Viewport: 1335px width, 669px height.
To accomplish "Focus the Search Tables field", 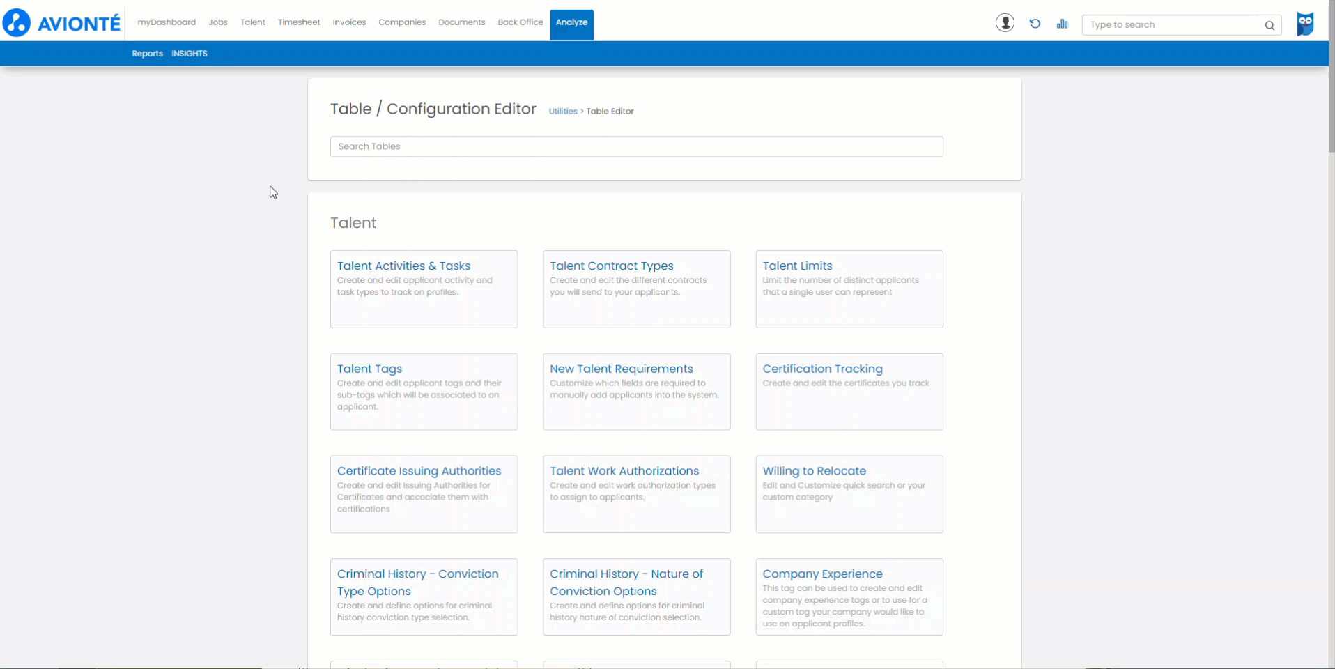I will [x=636, y=146].
